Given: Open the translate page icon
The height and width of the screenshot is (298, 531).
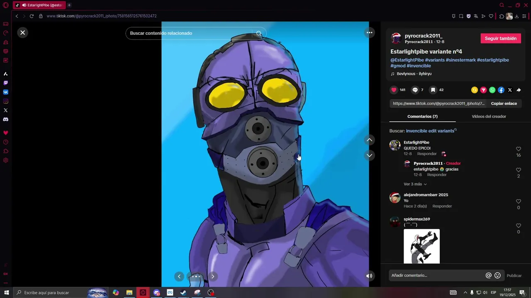Looking at the screenshot, I should click(x=476, y=16).
